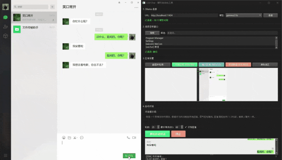Click the green WeChat send button
The height and width of the screenshot is (160, 282).
pyautogui.click(x=129, y=156)
